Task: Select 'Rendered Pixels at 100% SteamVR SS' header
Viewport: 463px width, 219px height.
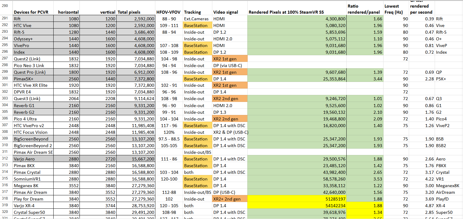Action: coord(286,12)
